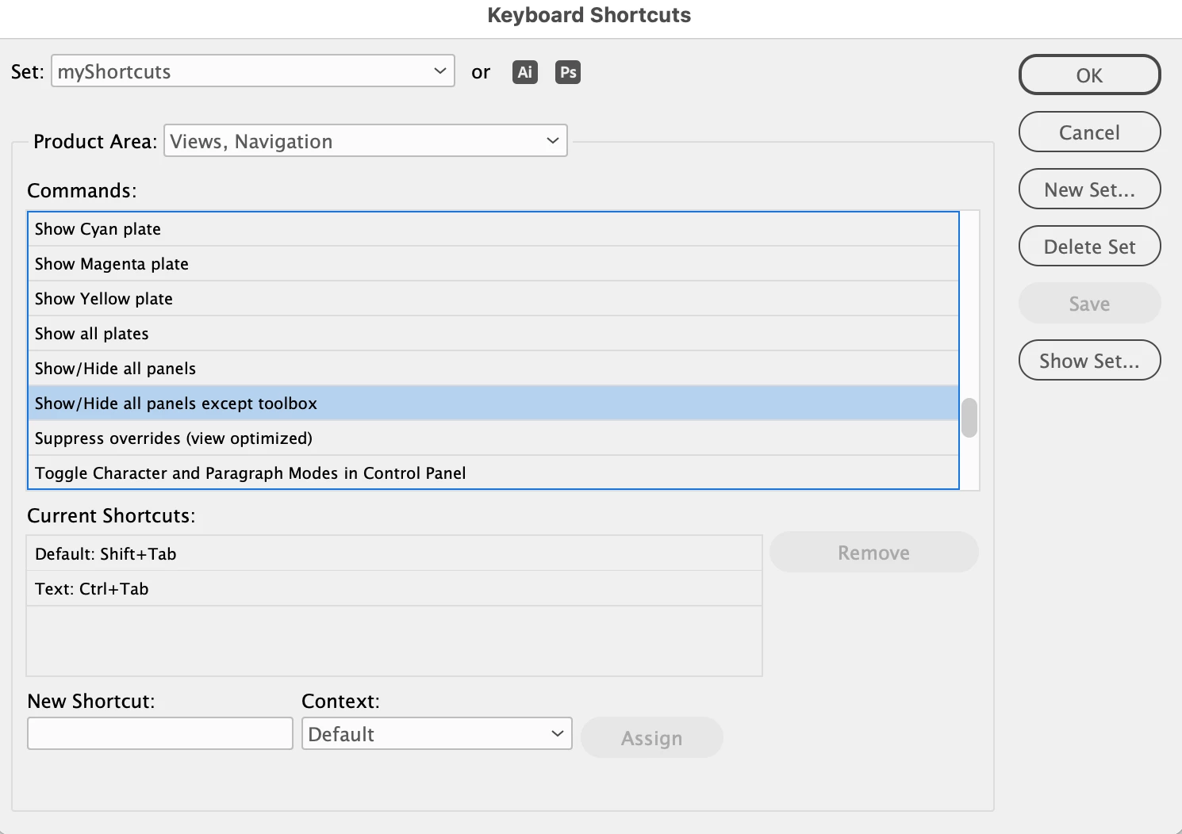The height and width of the screenshot is (834, 1182).
Task: Click inside the New Shortcut input field
Action: (160, 734)
